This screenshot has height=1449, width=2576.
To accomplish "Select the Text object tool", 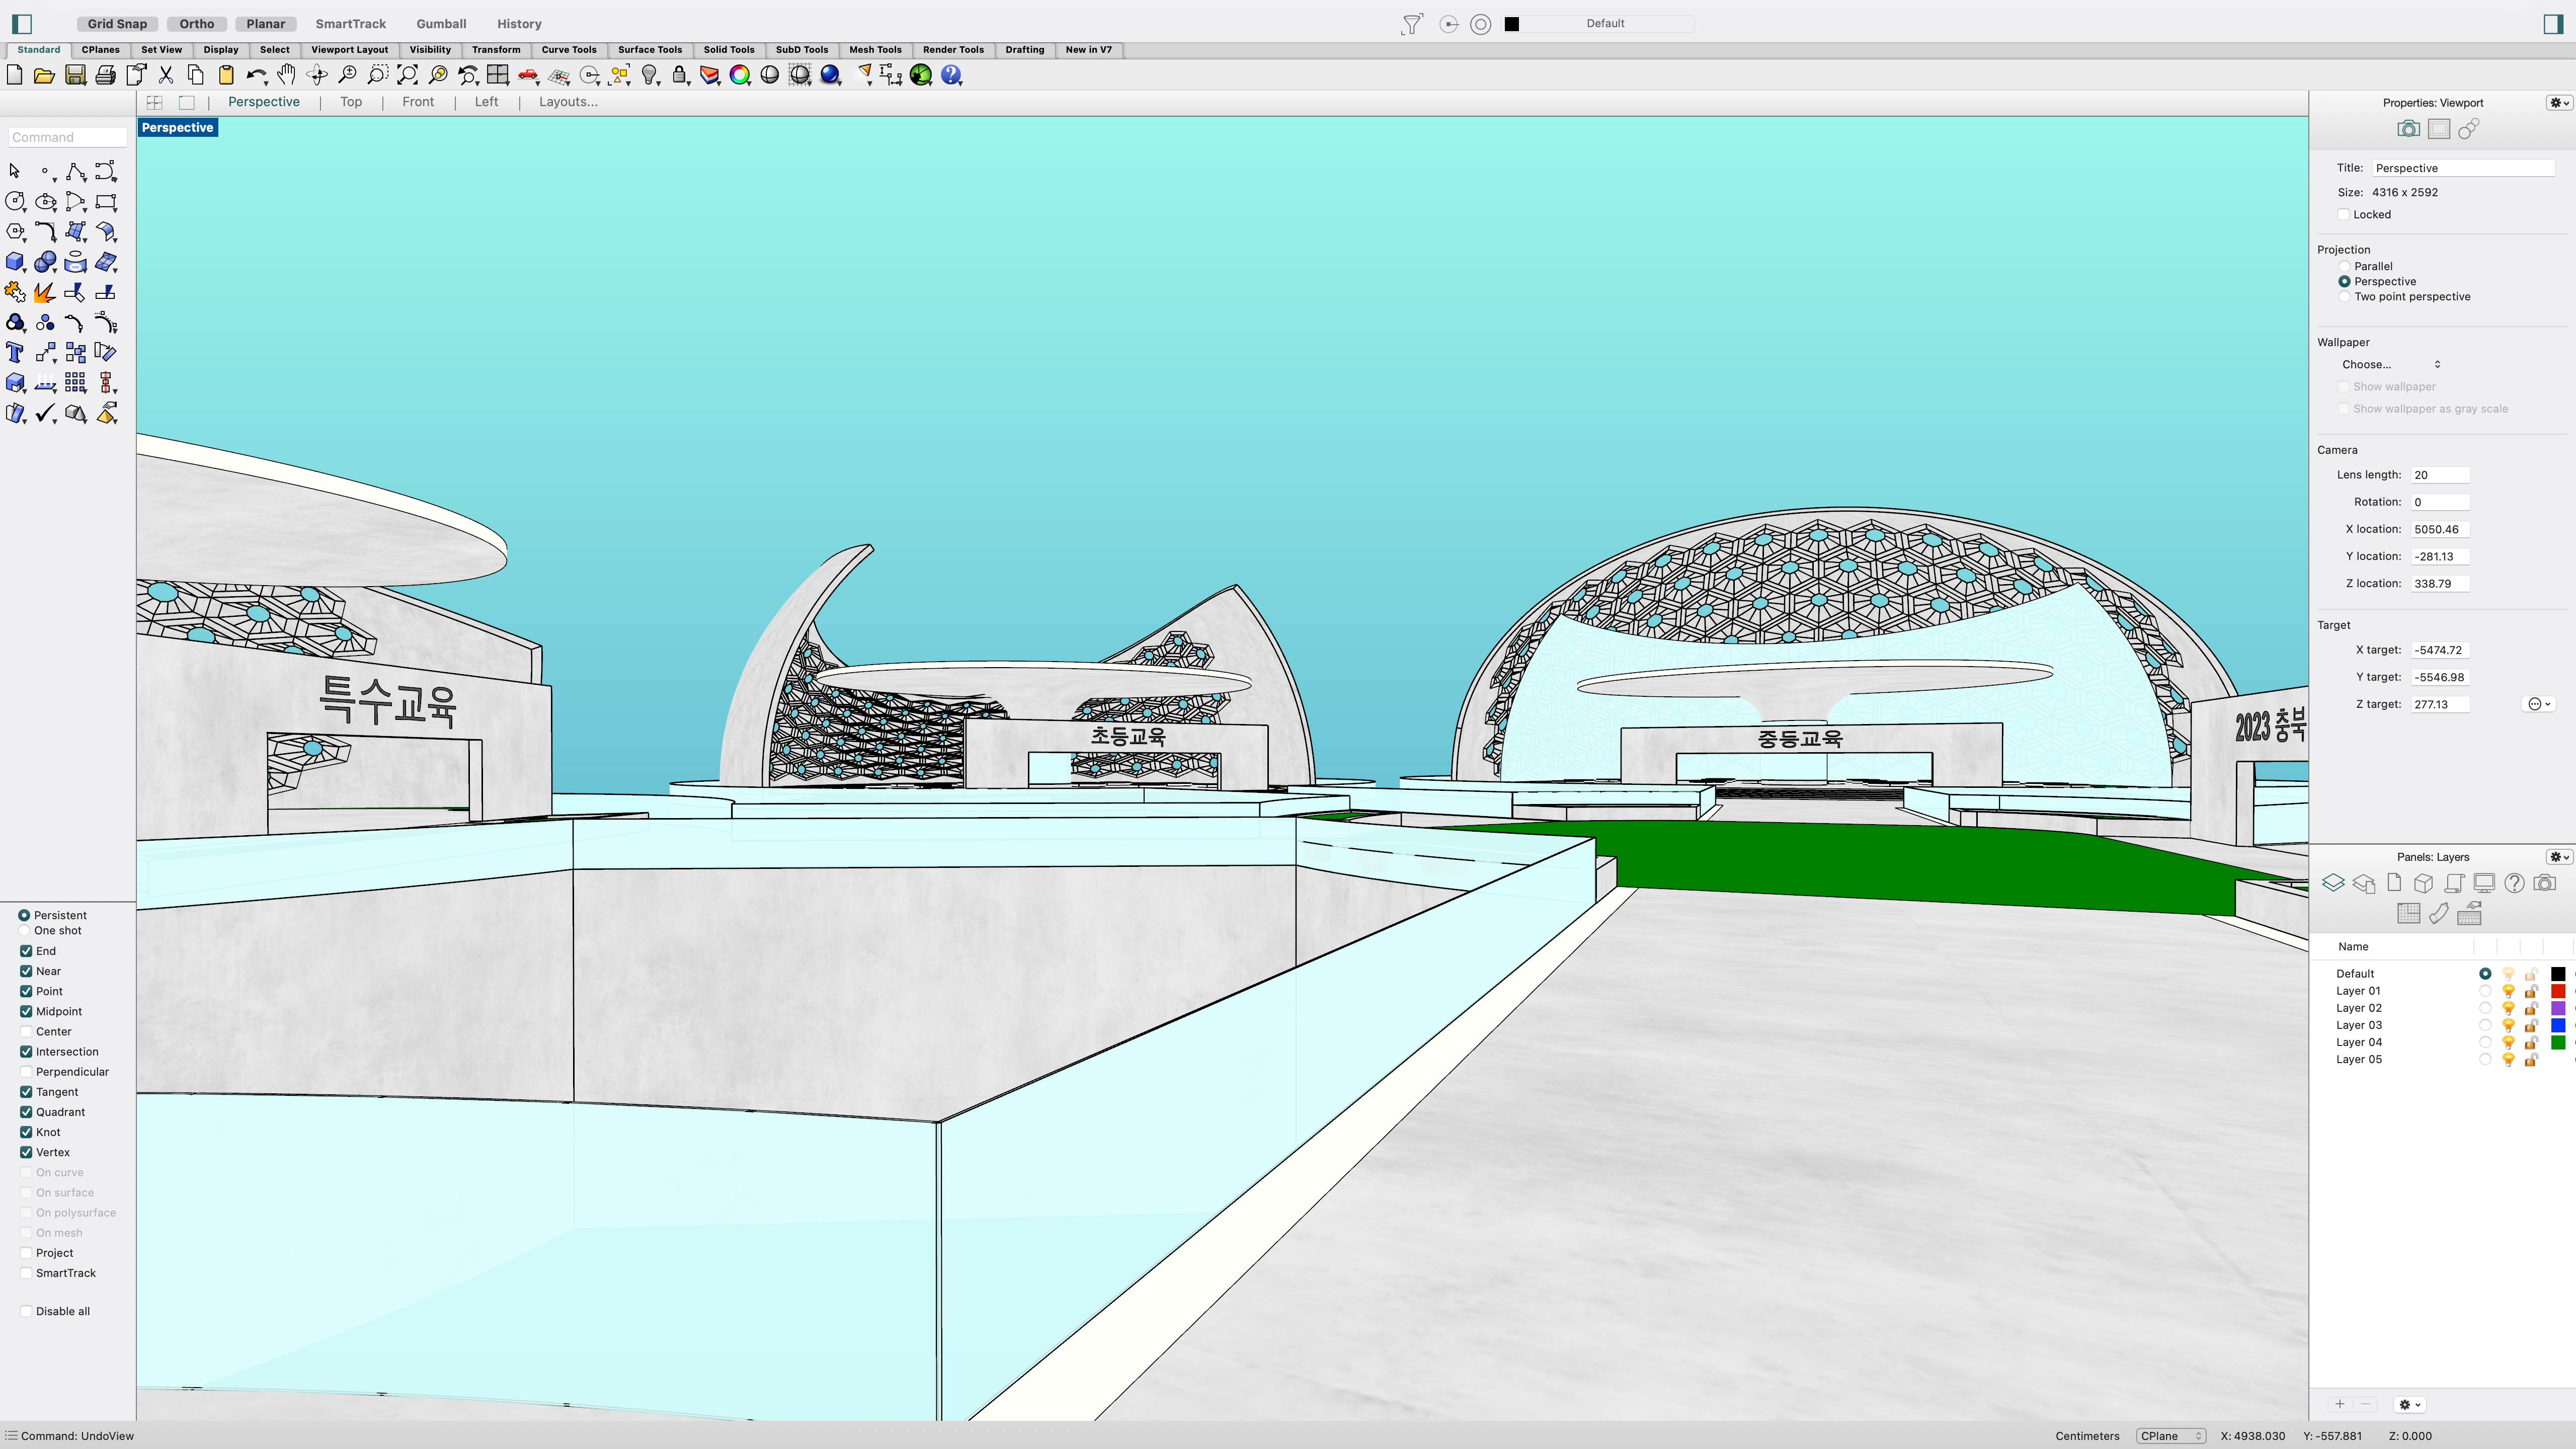I will 15,352.
